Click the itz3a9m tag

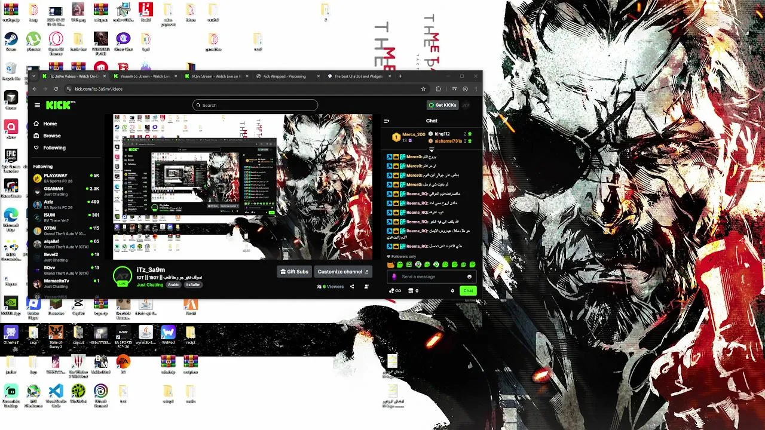point(193,285)
